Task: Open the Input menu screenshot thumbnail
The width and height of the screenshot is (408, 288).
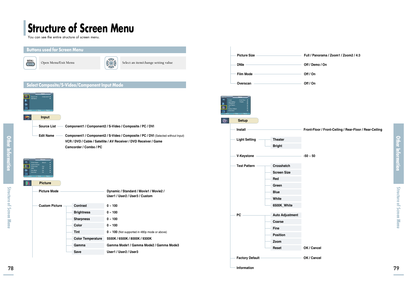Action: click(38, 102)
